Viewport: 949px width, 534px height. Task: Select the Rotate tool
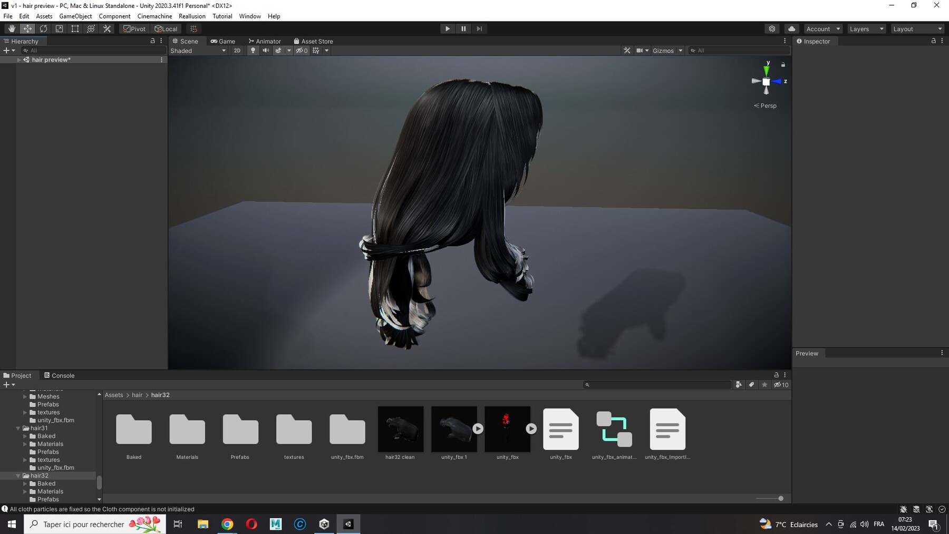[43, 29]
